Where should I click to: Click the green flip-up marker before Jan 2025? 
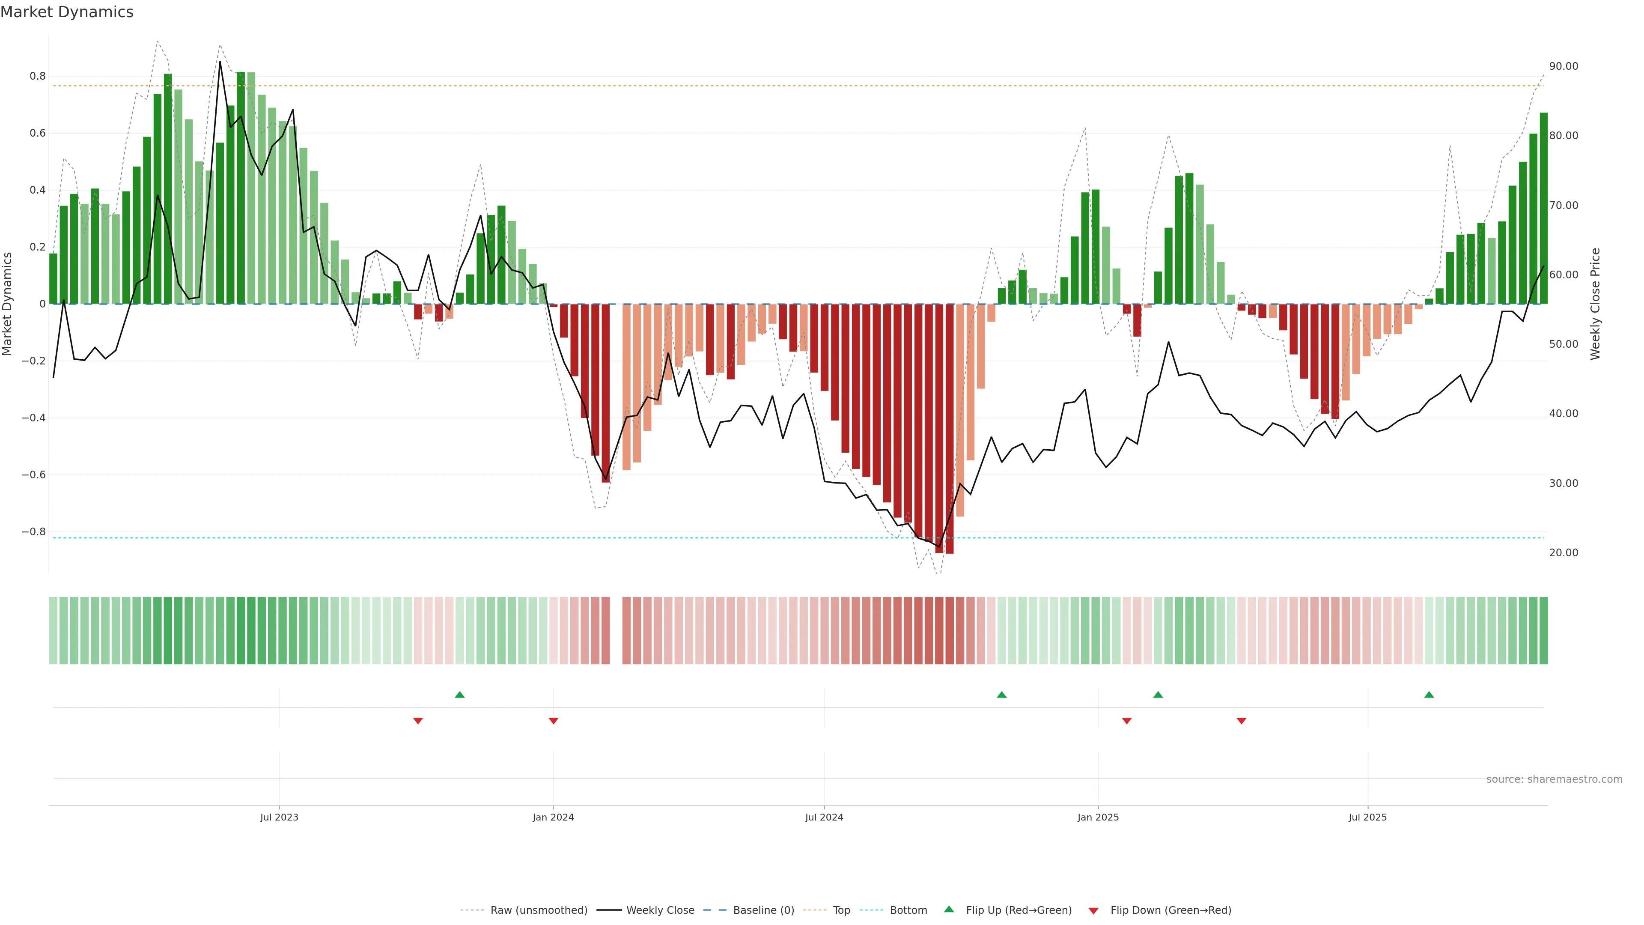1001,695
